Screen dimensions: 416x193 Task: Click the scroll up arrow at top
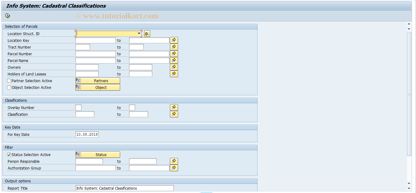coord(409,24)
